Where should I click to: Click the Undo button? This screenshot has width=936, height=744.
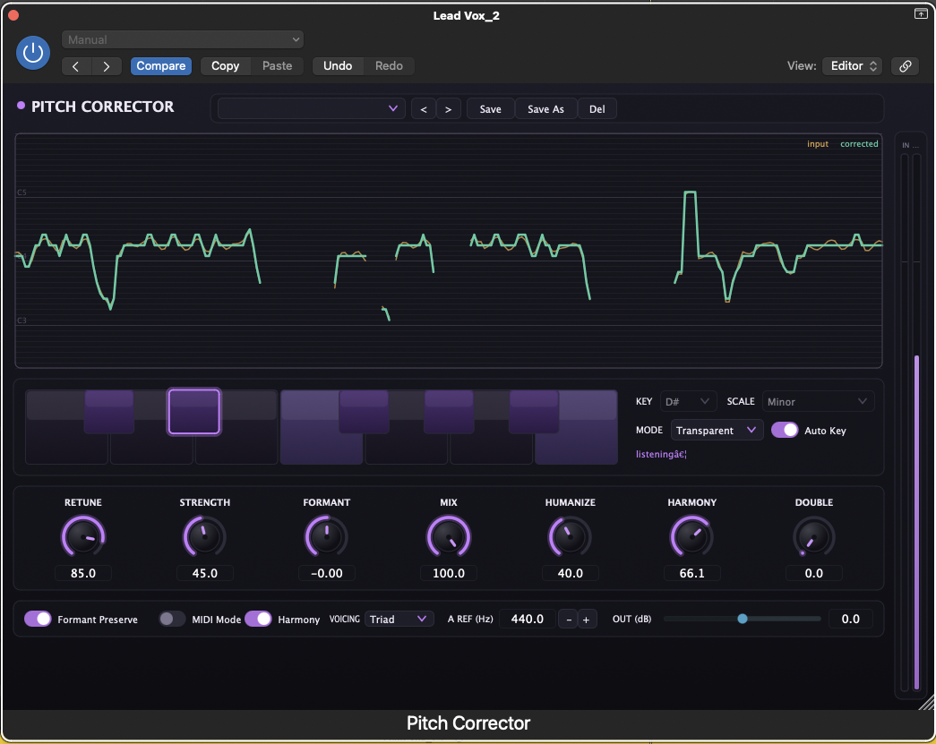pos(338,66)
